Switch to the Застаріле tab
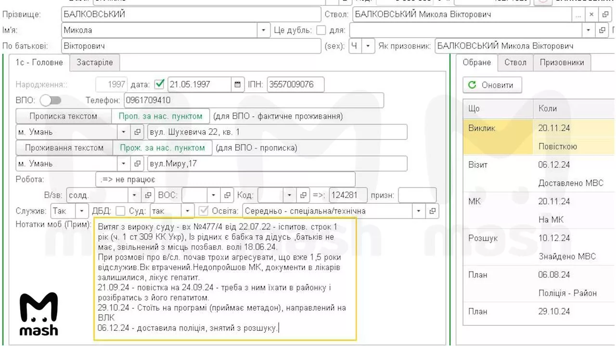The width and height of the screenshot is (616, 346). pos(95,62)
